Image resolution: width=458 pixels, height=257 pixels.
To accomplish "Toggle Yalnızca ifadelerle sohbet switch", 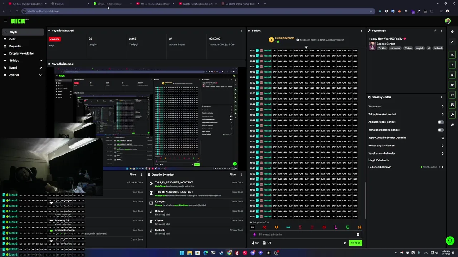I will (x=441, y=130).
